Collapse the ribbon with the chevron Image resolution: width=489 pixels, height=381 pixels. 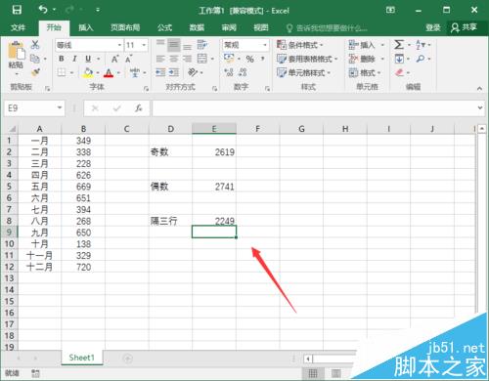(x=479, y=88)
